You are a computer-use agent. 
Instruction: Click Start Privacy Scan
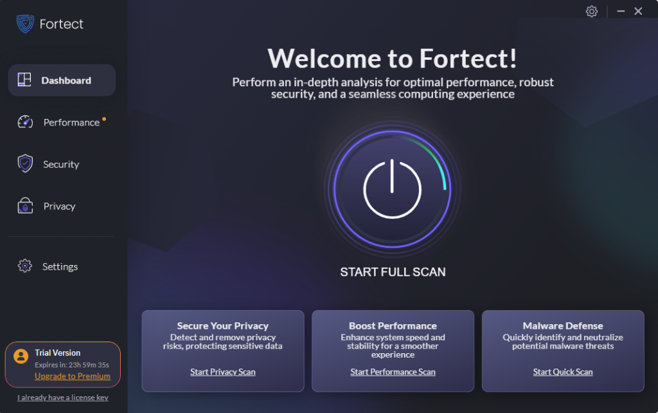(222, 372)
